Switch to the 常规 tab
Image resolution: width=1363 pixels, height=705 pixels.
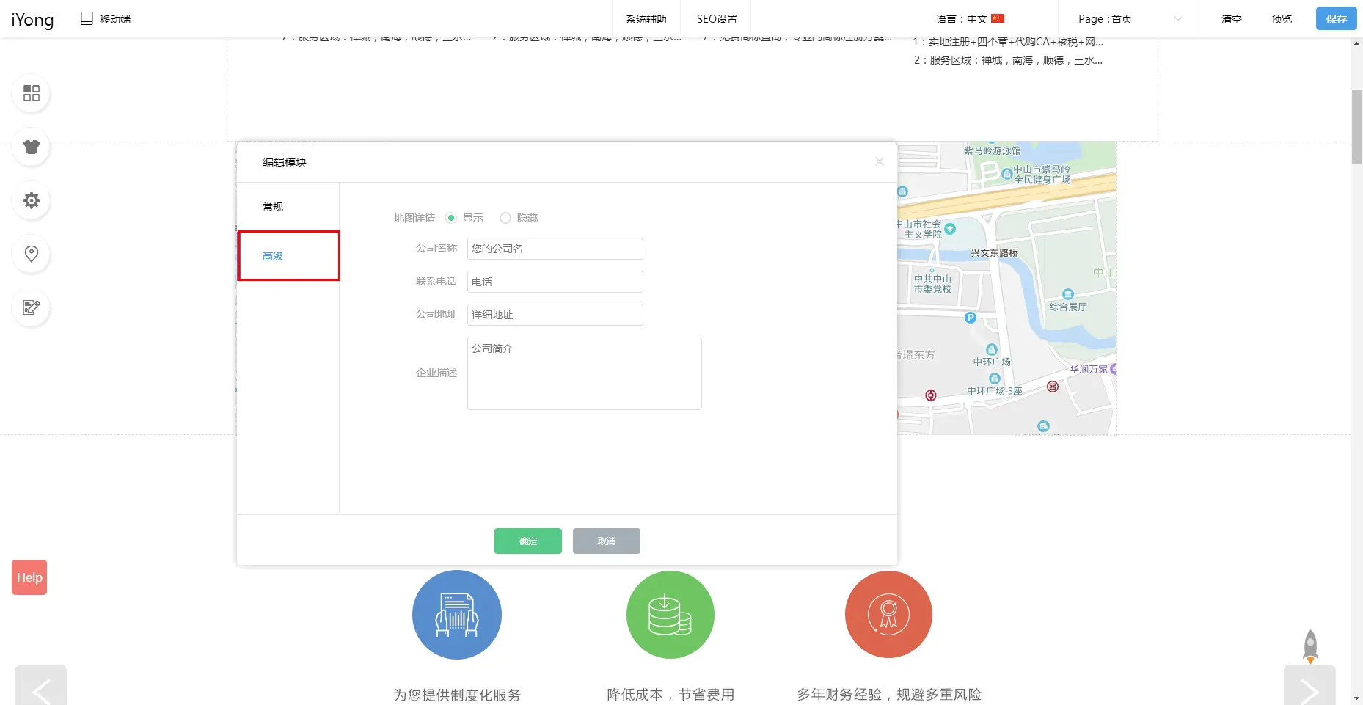tap(273, 207)
